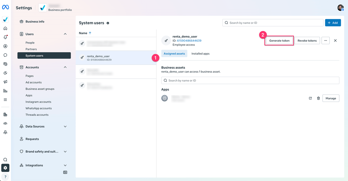Viewport: 348px width, 181px height.
Task: Click the compass icon in left rail
Action: tap(5, 46)
